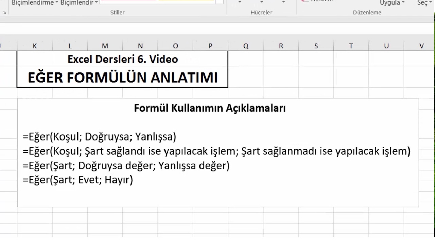The image size is (435, 245).
Task: Select column Q header
Action: [x=246, y=46]
